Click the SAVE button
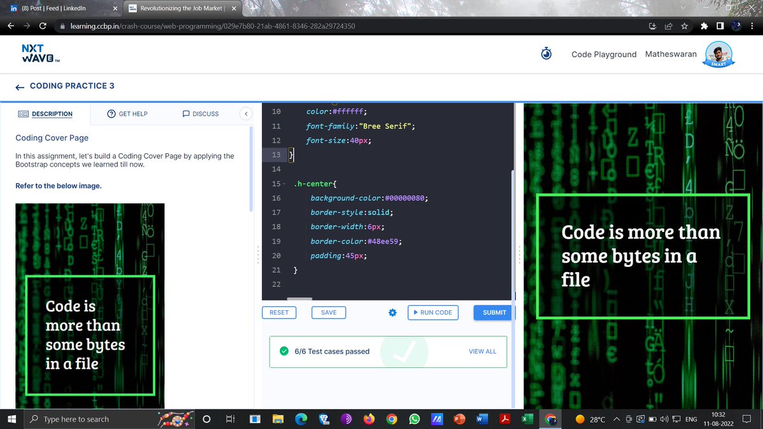Screen dimensions: 763x429 pos(329,313)
